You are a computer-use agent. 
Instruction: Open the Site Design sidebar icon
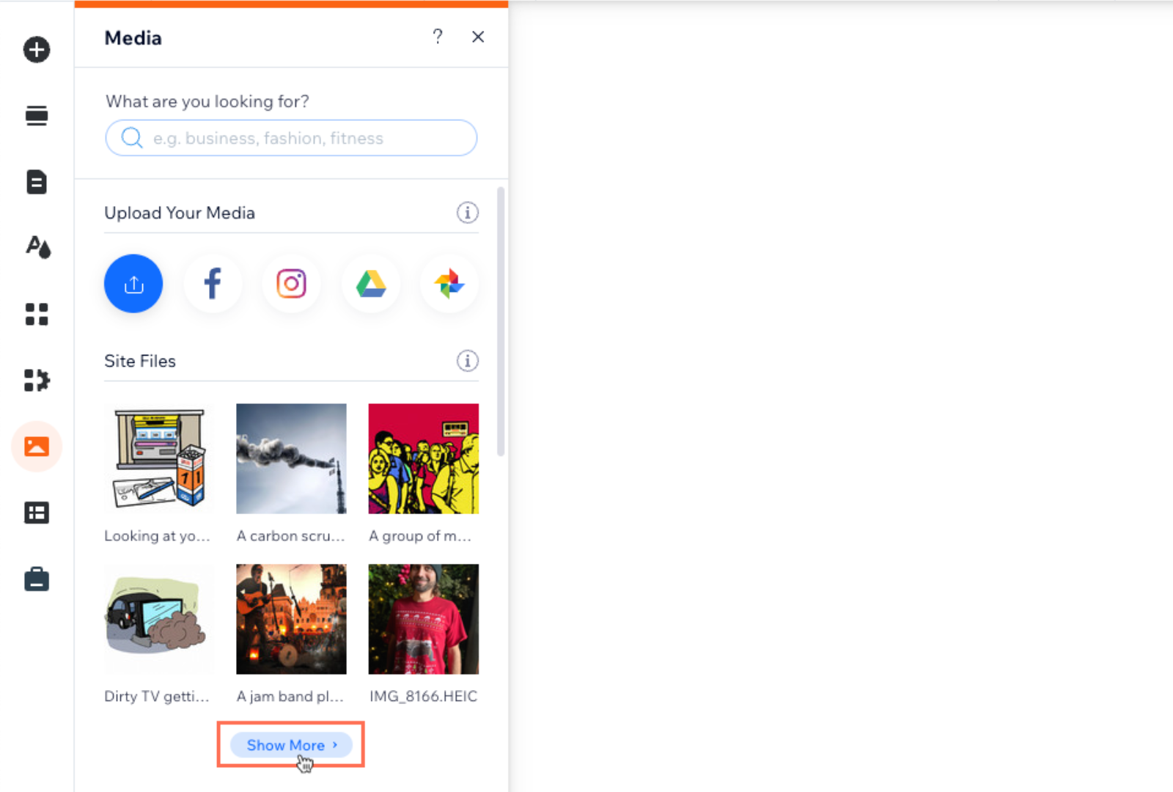pyautogui.click(x=38, y=247)
